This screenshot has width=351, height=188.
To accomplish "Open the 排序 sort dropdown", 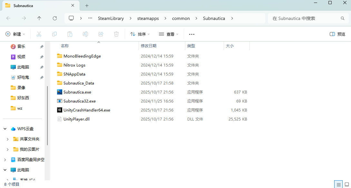I will click(x=140, y=34).
